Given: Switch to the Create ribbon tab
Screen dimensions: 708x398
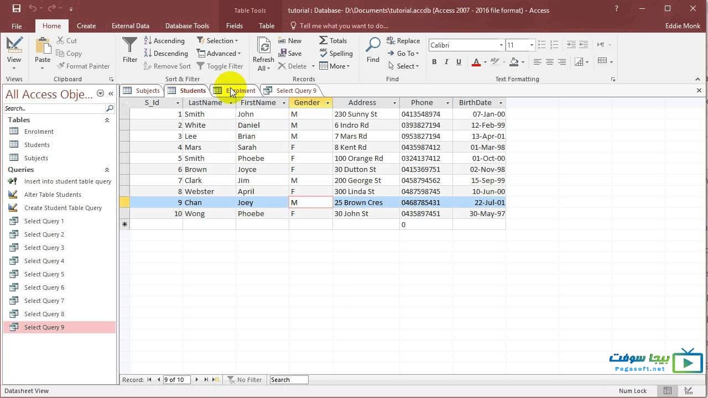Looking at the screenshot, I should pos(86,26).
